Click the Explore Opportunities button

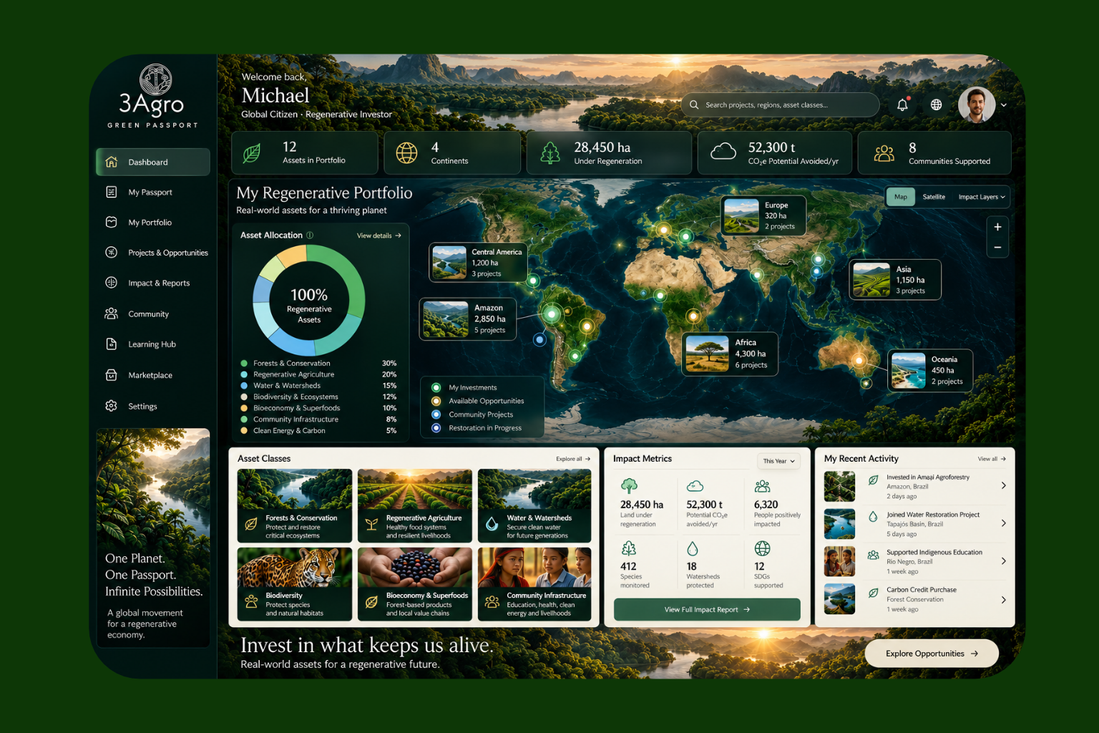932,654
